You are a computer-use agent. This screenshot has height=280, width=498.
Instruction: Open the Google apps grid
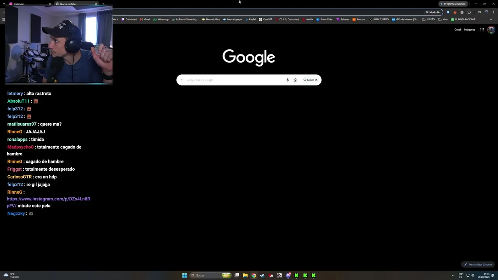click(x=482, y=30)
